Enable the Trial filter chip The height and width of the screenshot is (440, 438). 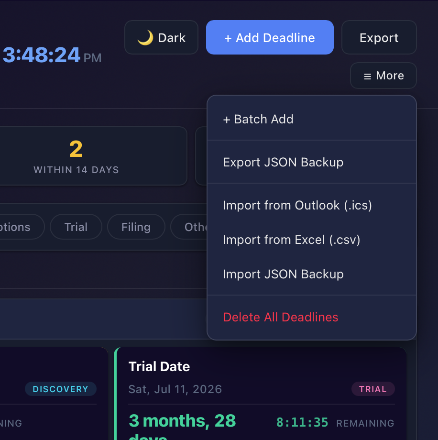[76, 227]
